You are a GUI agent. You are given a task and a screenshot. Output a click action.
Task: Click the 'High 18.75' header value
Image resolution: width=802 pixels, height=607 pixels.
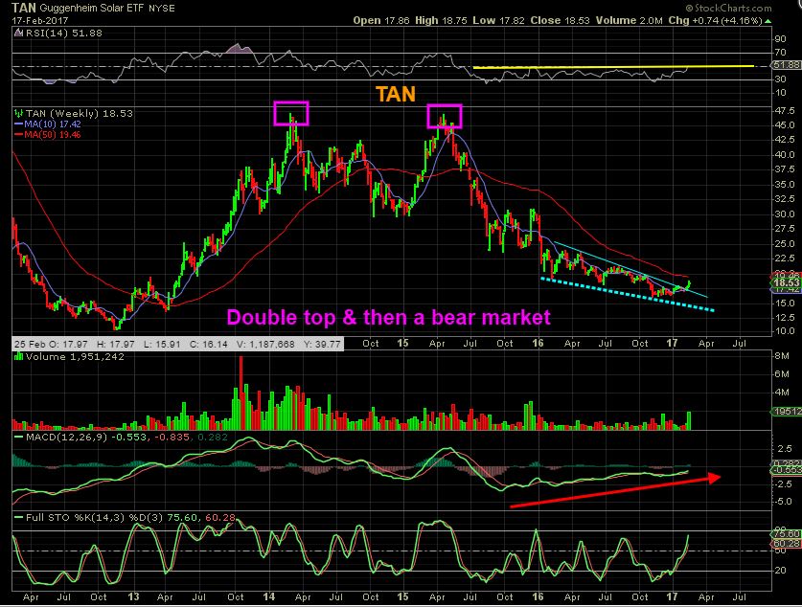(x=441, y=21)
